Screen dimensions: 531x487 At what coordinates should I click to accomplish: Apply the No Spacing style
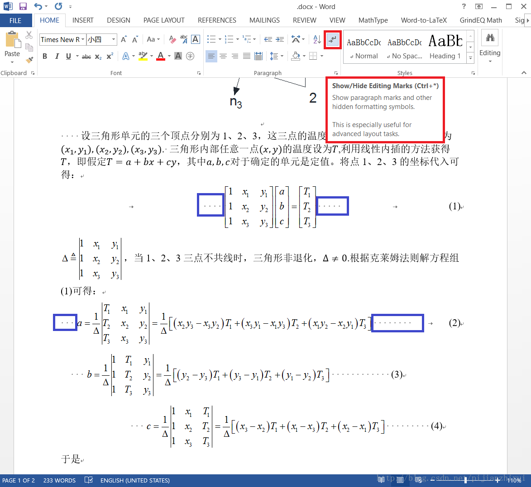[x=405, y=47]
